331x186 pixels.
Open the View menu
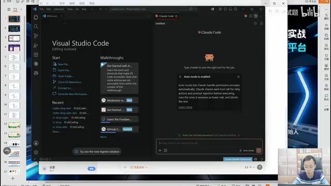tap(70, 9)
